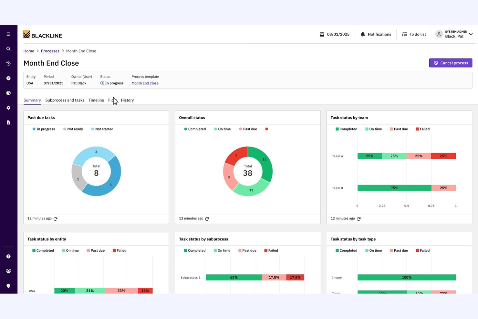Image resolution: width=478 pixels, height=319 pixels.
Task: Click Team B's 75% completed bar segment
Action: (x=394, y=188)
